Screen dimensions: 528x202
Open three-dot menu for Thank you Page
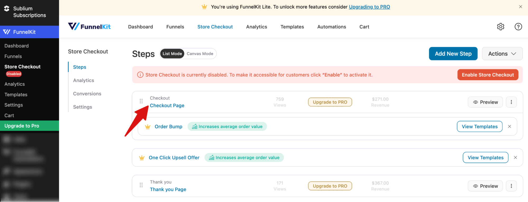(511, 186)
